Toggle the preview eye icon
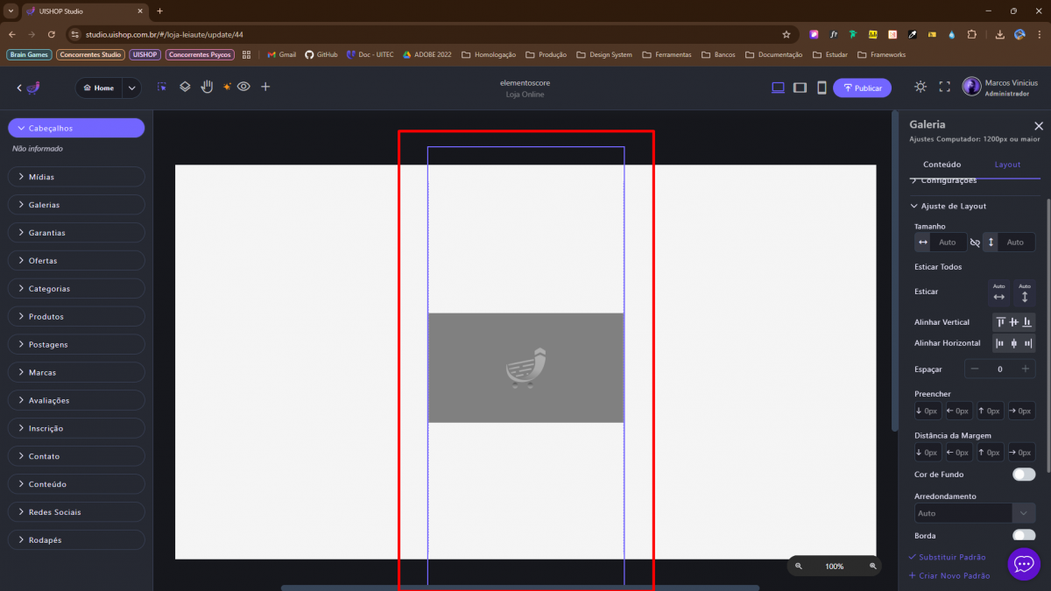Viewport: 1051px width, 591px height. point(243,87)
